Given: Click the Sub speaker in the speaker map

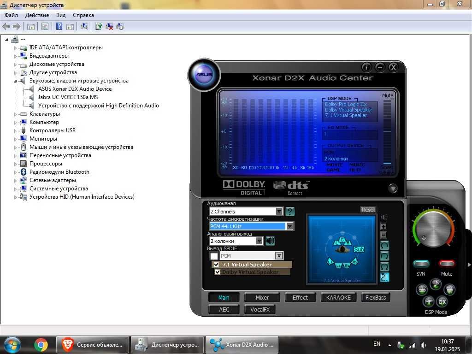Looking at the screenshot, I should (x=359, y=249).
